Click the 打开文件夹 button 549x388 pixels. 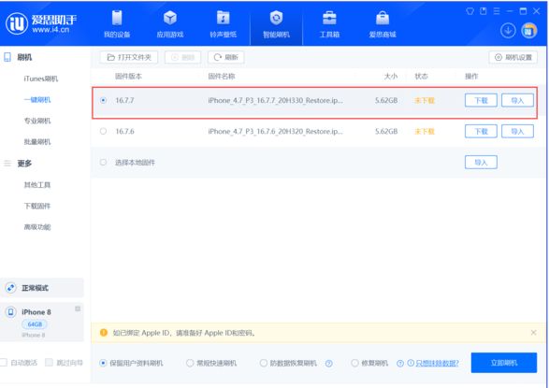click(x=129, y=57)
